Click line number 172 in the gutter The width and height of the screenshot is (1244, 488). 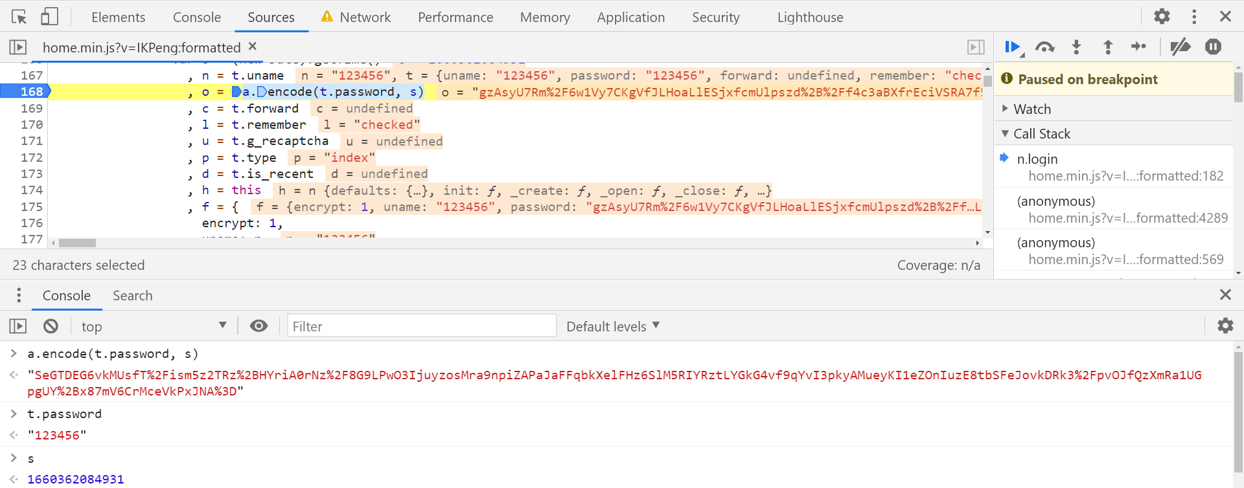point(31,157)
